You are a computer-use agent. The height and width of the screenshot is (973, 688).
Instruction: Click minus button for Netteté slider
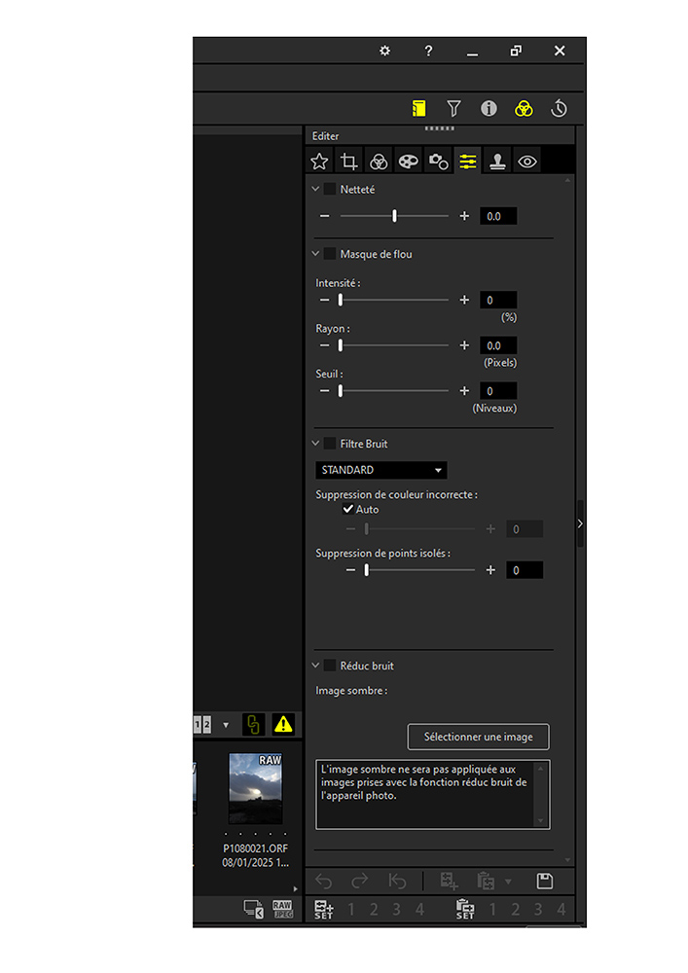click(324, 216)
